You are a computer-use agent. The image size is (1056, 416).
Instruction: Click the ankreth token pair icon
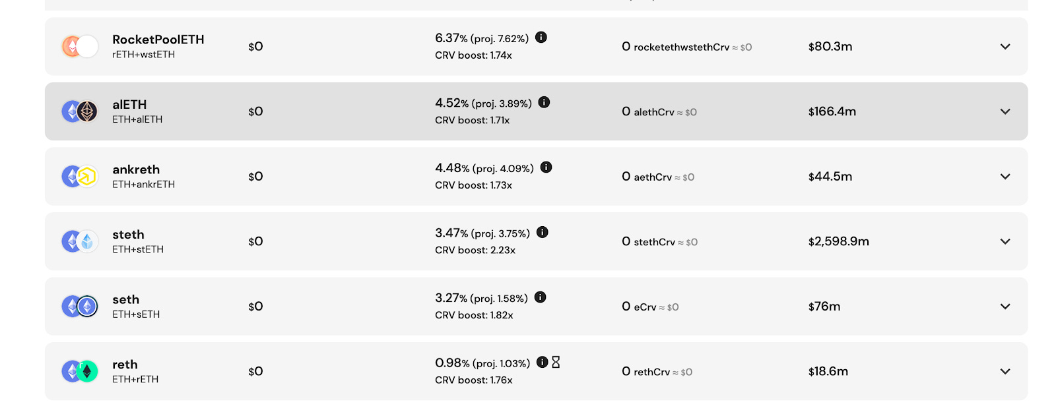[x=80, y=176]
